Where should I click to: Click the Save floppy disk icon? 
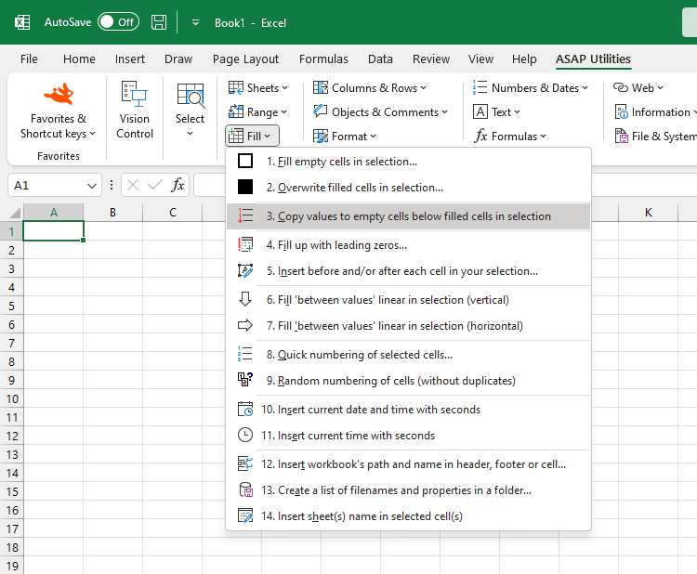(159, 22)
